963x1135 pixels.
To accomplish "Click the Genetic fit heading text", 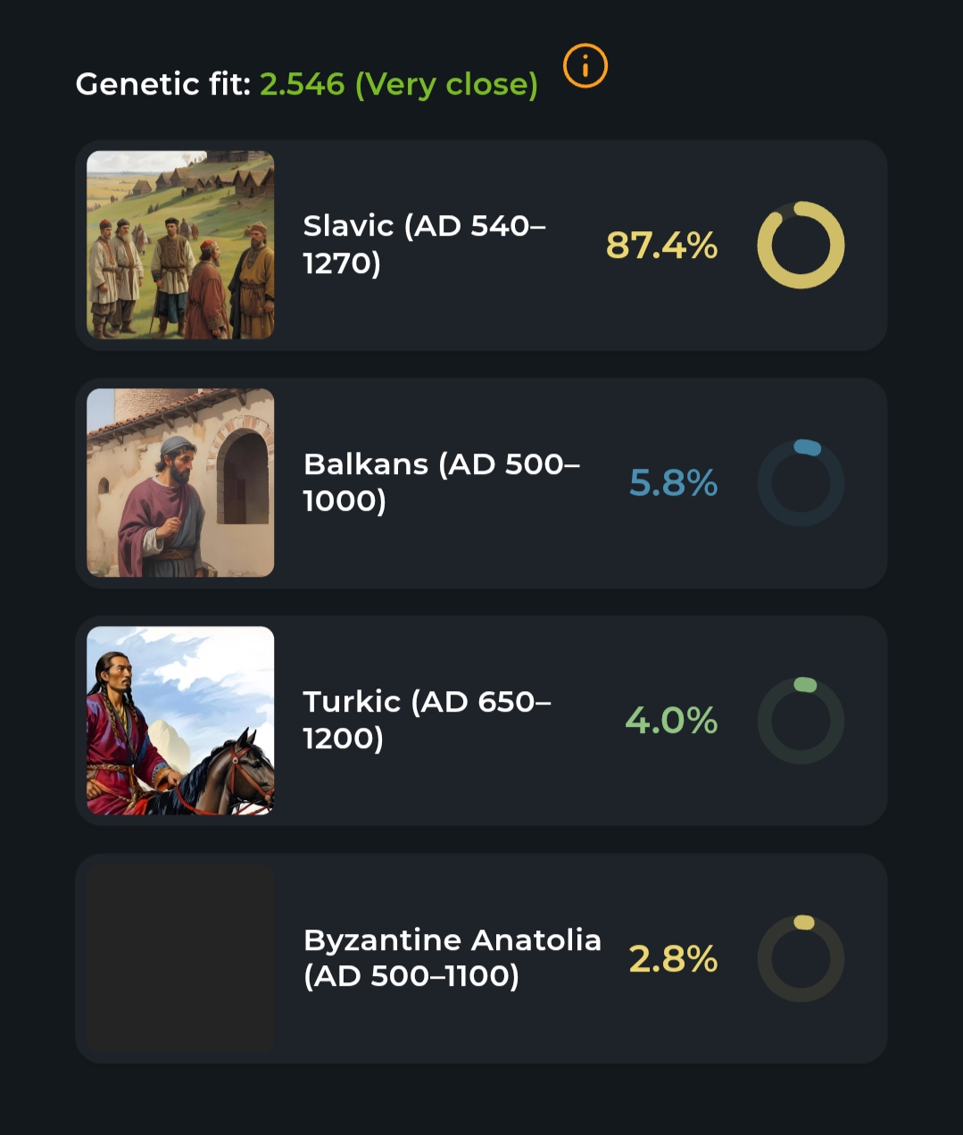I will [163, 84].
